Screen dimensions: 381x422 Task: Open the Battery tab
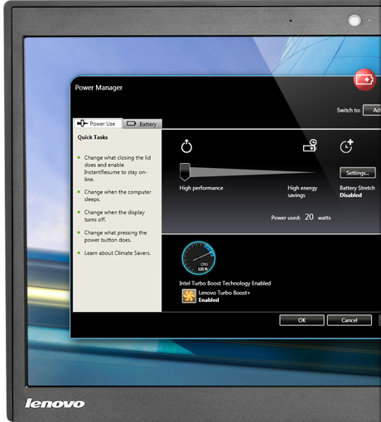142,124
